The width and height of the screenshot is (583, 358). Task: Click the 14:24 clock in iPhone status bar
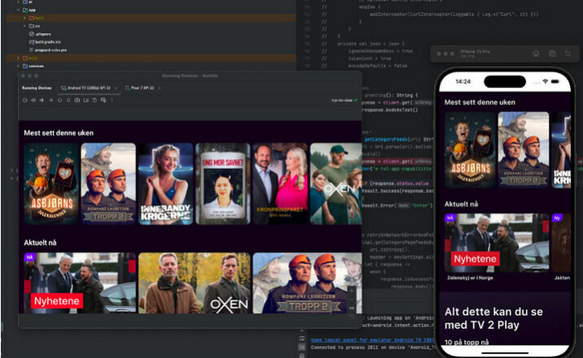point(463,81)
